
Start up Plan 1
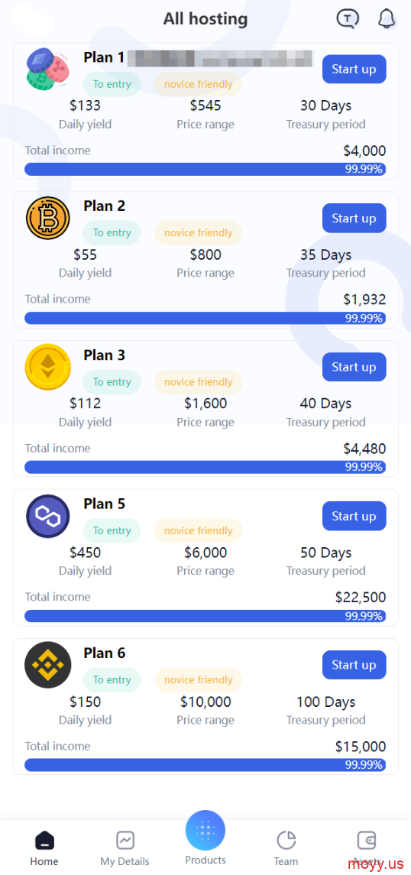(x=354, y=70)
